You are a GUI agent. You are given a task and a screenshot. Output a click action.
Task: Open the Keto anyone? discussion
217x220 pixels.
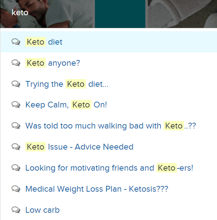point(53,63)
